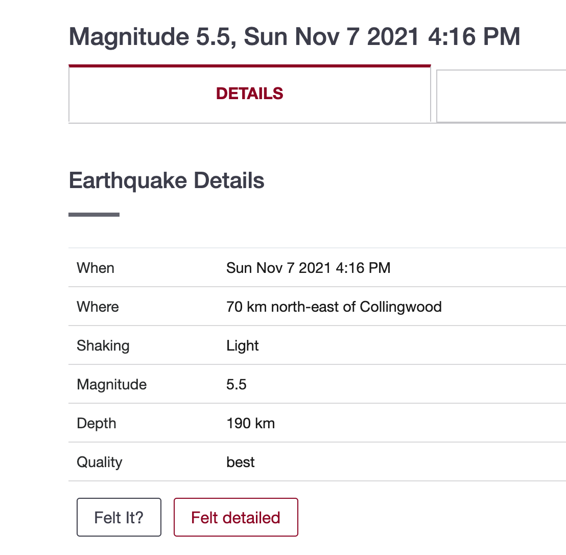Click the 5.5 magnitude value in the table
The width and height of the screenshot is (566, 555).
(237, 384)
